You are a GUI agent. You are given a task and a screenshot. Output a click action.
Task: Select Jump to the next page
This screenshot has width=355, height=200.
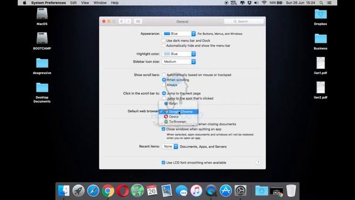pyautogui.click(x=164, y=93)
